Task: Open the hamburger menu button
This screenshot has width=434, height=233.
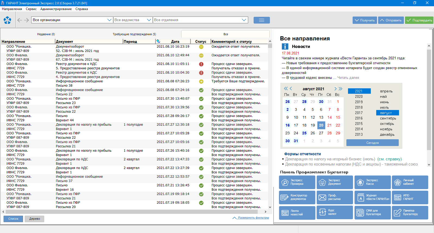Action: 261,20
